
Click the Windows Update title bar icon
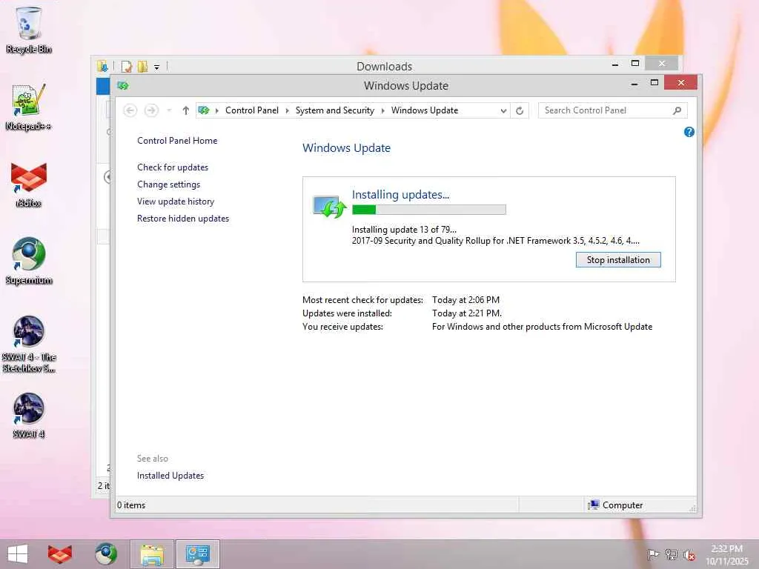(123, 86)
